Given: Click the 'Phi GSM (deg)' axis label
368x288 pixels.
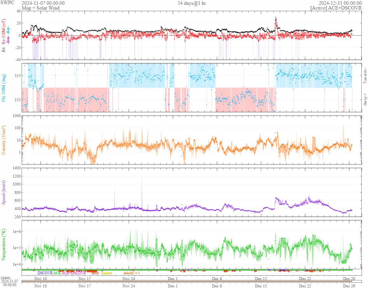Looking at the screenshot, I should [x=3, y=88].
